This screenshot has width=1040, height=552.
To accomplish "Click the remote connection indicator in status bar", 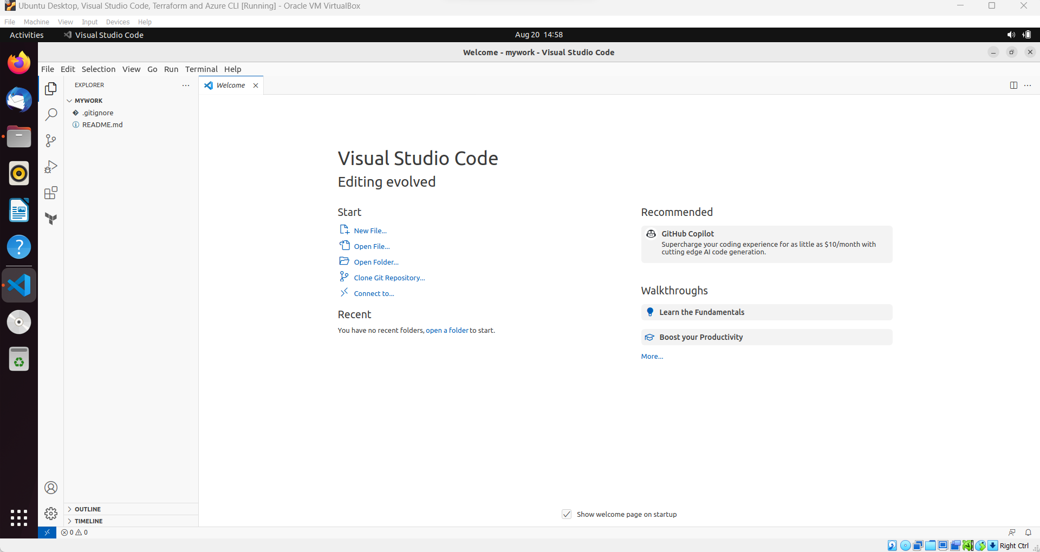I will [x=47, y=532].
